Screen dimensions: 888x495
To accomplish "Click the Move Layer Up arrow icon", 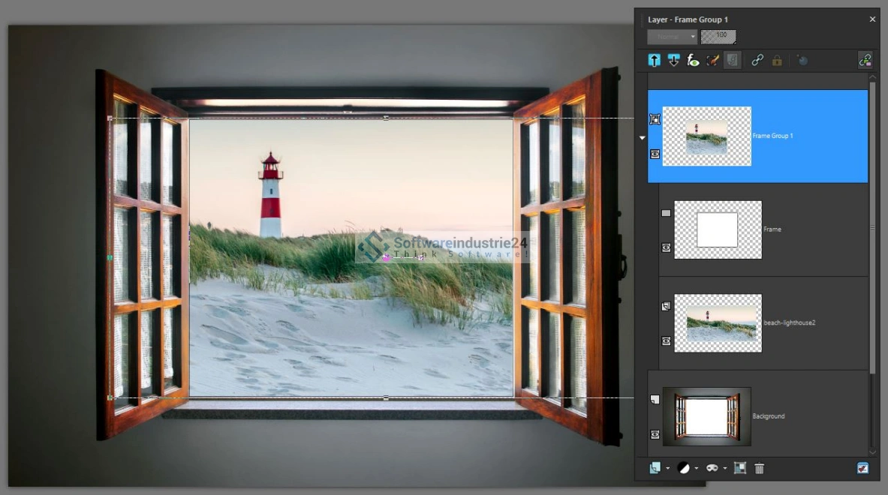I will 655,61.
